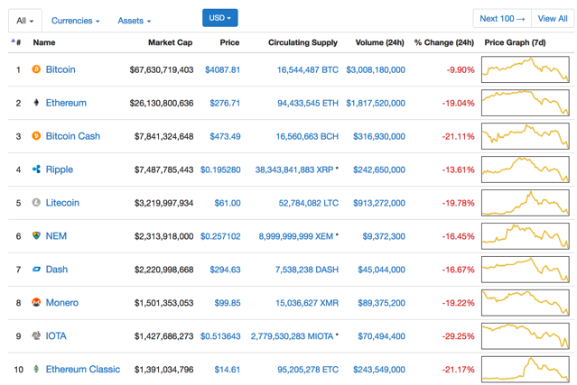The height and width of the screenshot is (385, 577).
Task: Select IOTA change value -29.25%
Action: tap(459, 336)
